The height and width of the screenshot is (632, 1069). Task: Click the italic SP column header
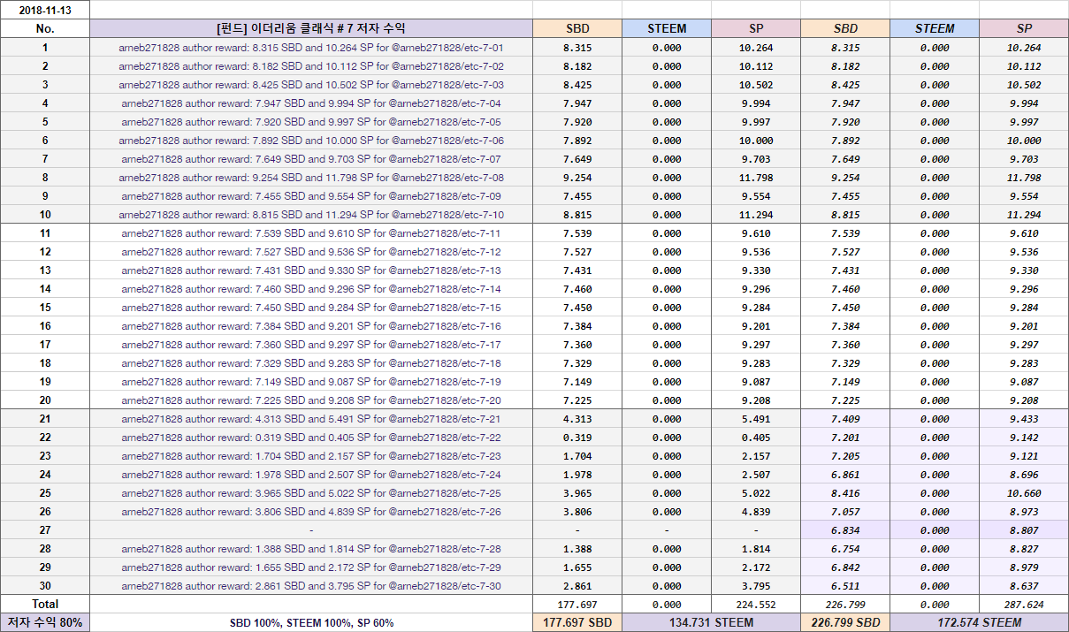[1024, 28]
